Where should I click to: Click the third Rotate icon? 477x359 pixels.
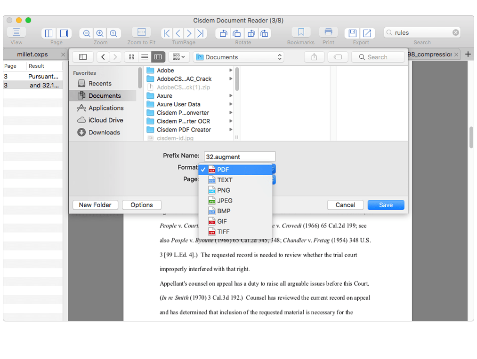pos(251,33)
